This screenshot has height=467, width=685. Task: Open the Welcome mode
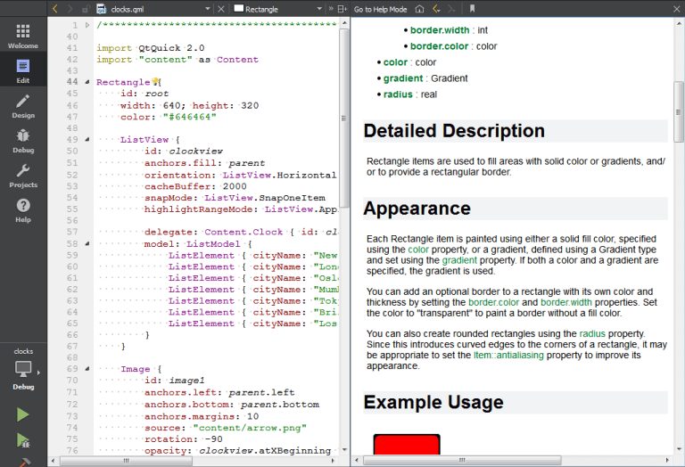(22, 36)
